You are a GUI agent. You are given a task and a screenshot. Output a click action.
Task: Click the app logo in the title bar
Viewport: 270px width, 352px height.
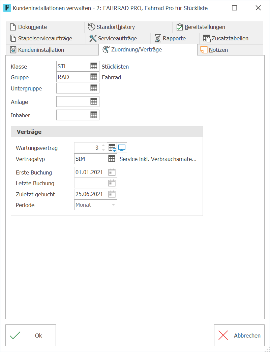click(x=7, y=8)
